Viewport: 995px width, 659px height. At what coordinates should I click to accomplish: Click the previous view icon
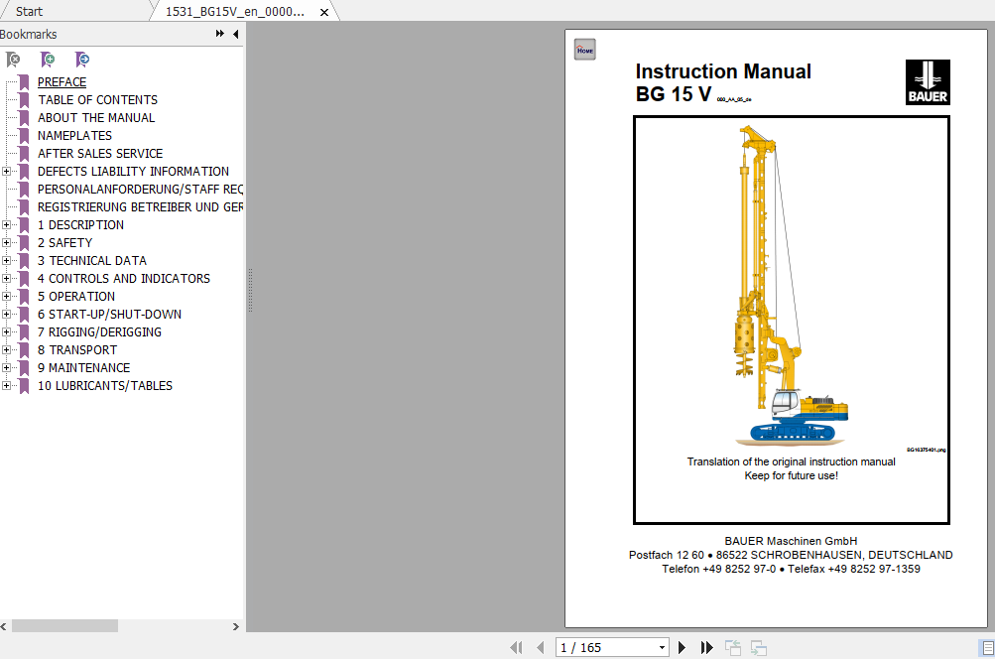pyautogui.click(x=733, y=647)
